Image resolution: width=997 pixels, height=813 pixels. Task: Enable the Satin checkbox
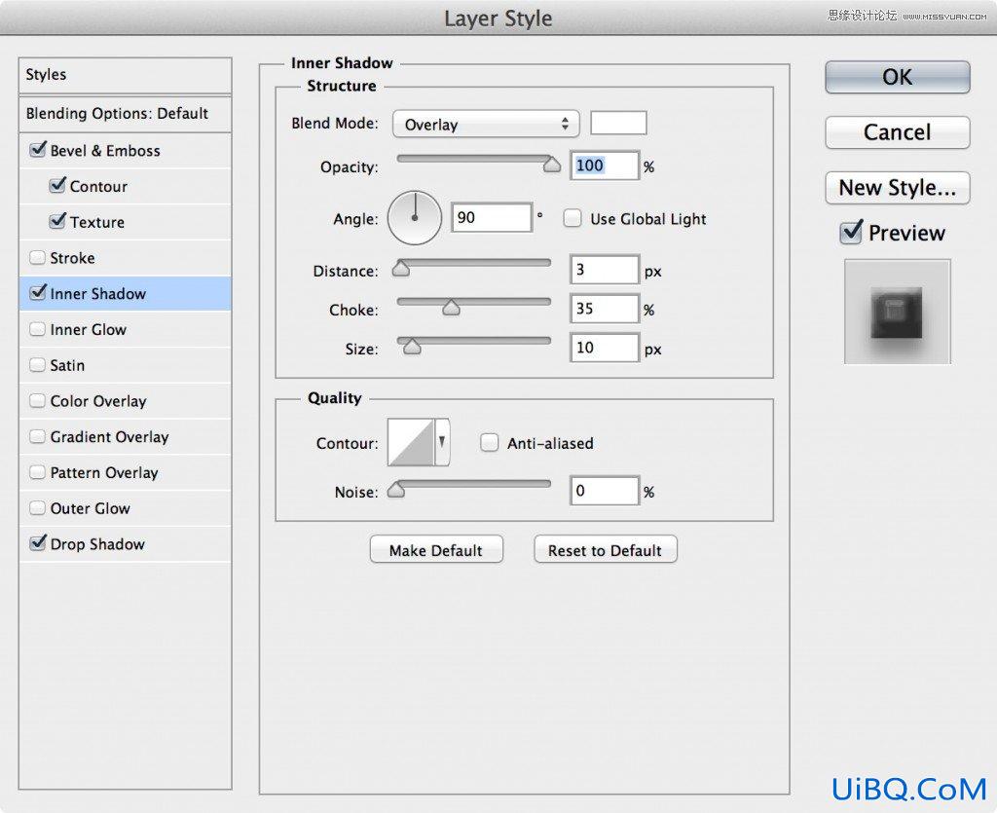coord(38,365)
